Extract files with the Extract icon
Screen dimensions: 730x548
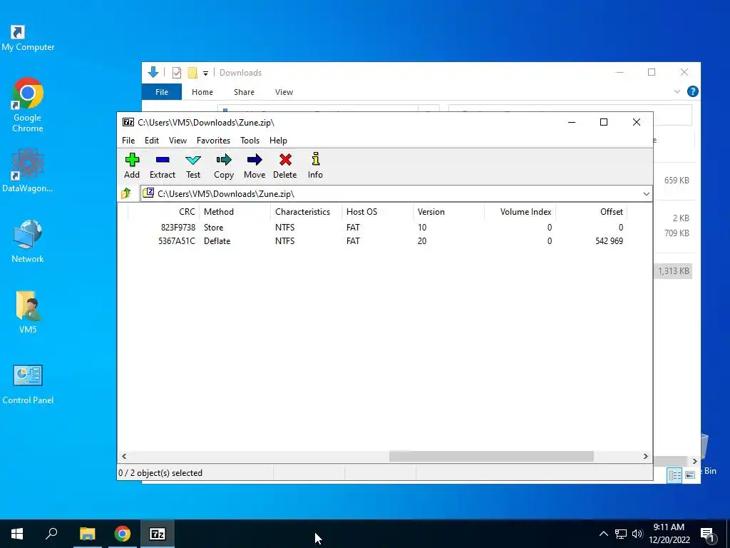click(x=163, y=166)
